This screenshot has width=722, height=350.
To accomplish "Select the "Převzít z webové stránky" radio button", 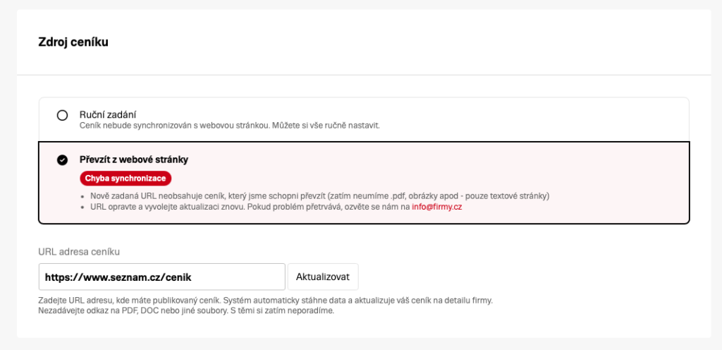I will click(x=62, y=159).
